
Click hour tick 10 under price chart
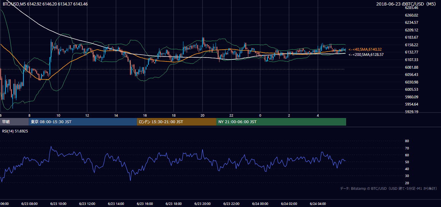click(x=58, y=115)
